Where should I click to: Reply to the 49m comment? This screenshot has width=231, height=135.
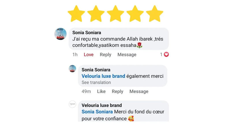pos(118,91)
